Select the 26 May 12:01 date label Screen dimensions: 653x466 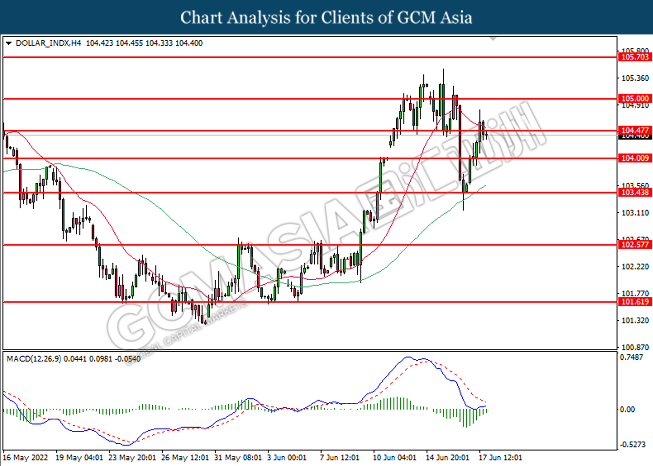pos(185,458)
